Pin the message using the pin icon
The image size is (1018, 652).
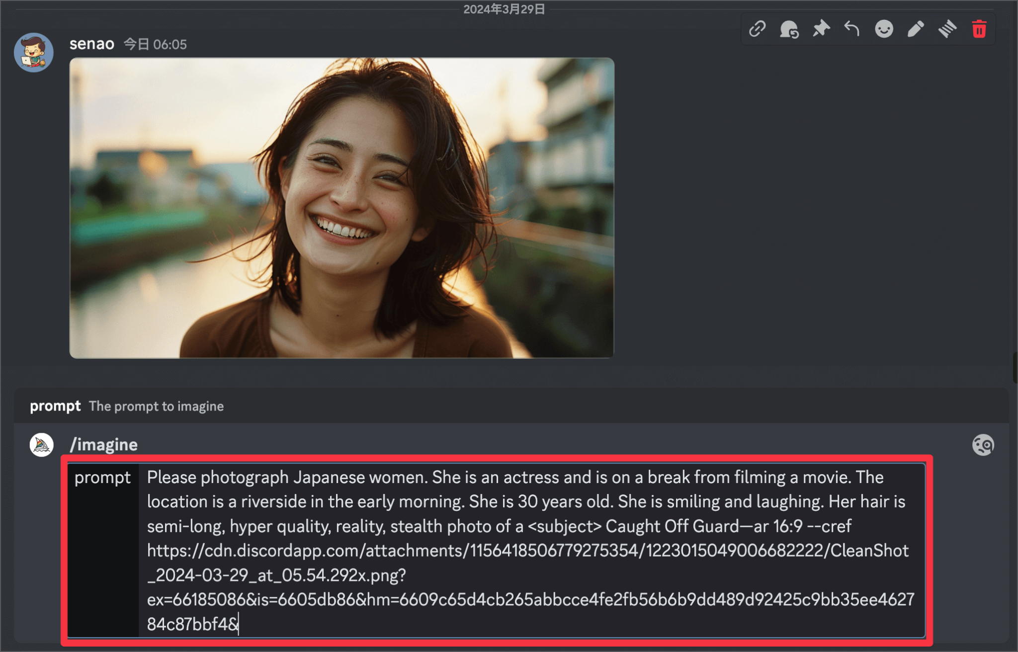point(821,29)
